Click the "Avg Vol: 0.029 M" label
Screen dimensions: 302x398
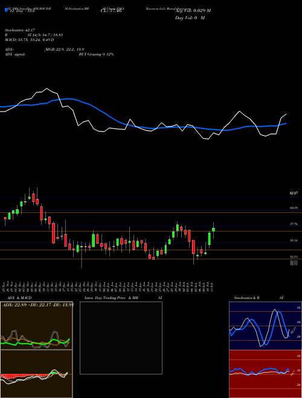click(x=193, y=11)
